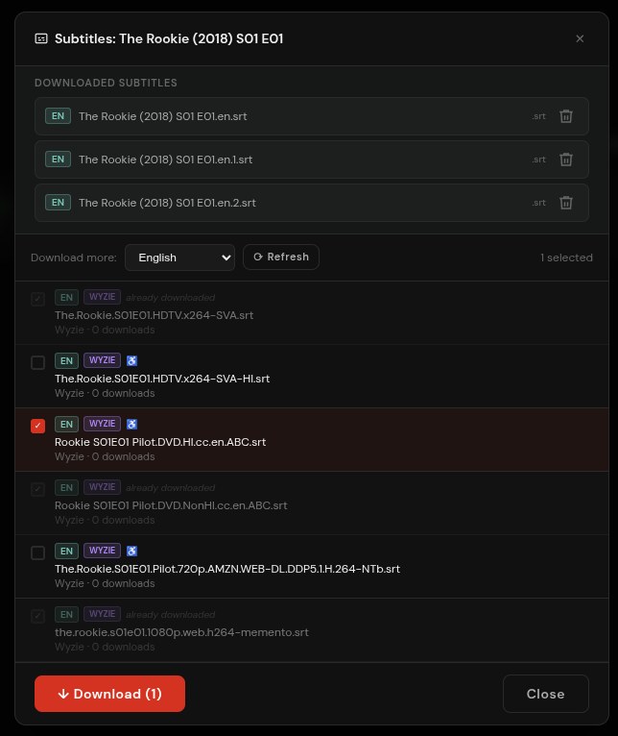
Task: Click the subtitles icon beside dialog title
Action: tap(41, 38)
